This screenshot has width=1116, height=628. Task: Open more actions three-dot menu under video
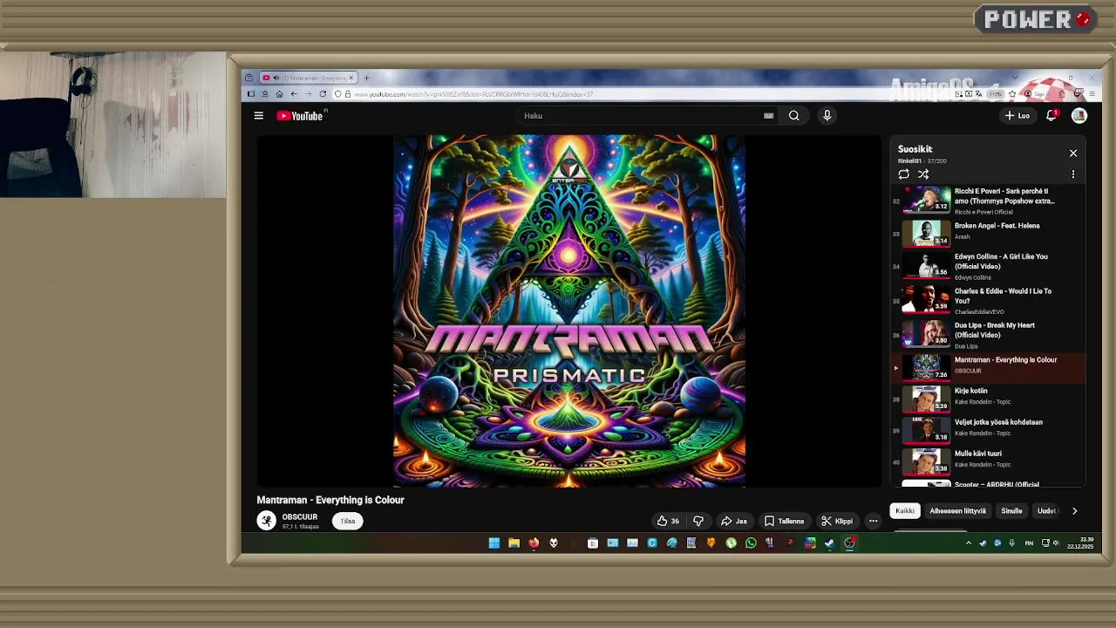873,522
